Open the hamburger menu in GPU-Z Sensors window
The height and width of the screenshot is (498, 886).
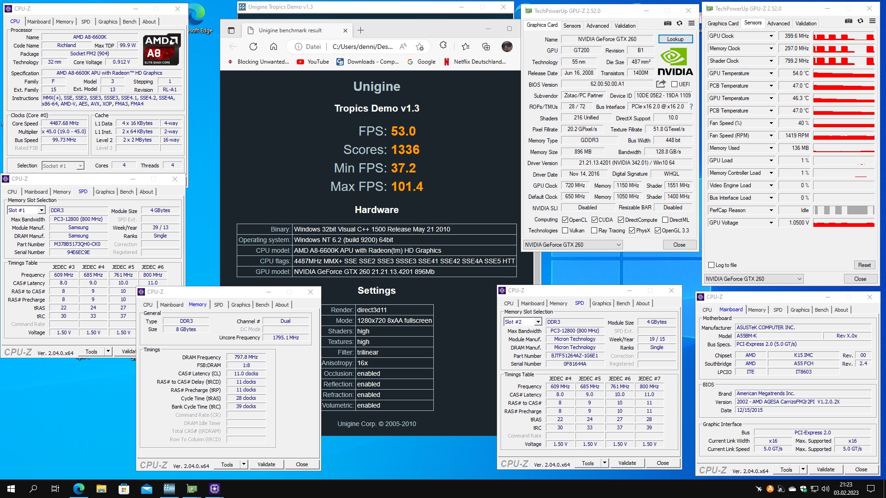[x=872, y=21]
